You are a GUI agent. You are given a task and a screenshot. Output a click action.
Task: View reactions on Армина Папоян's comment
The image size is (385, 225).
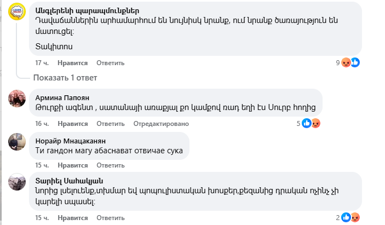tap(311, 123)
